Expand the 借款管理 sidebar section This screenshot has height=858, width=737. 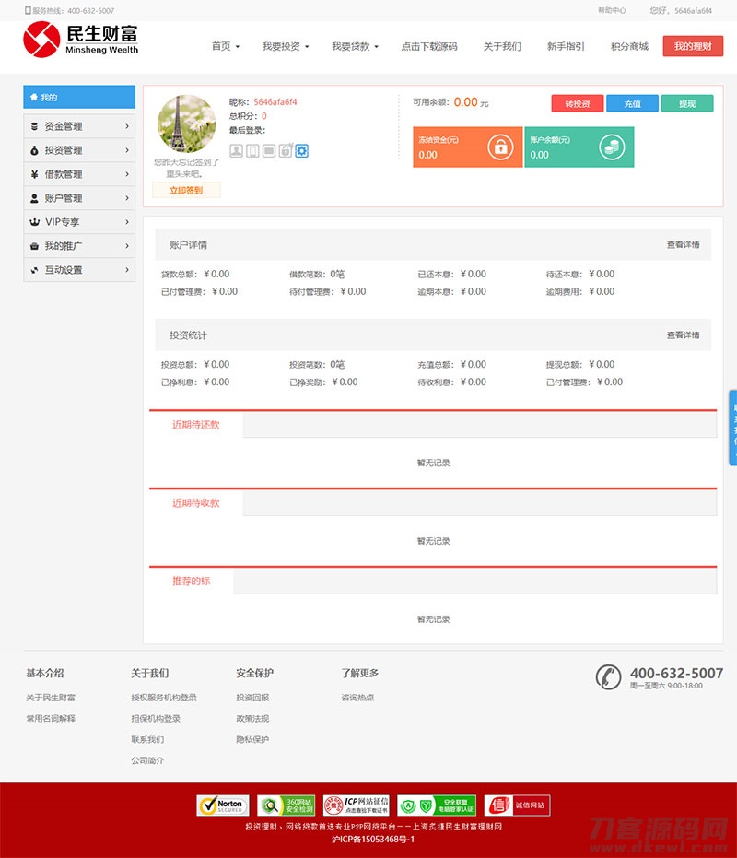coord(79,174)
